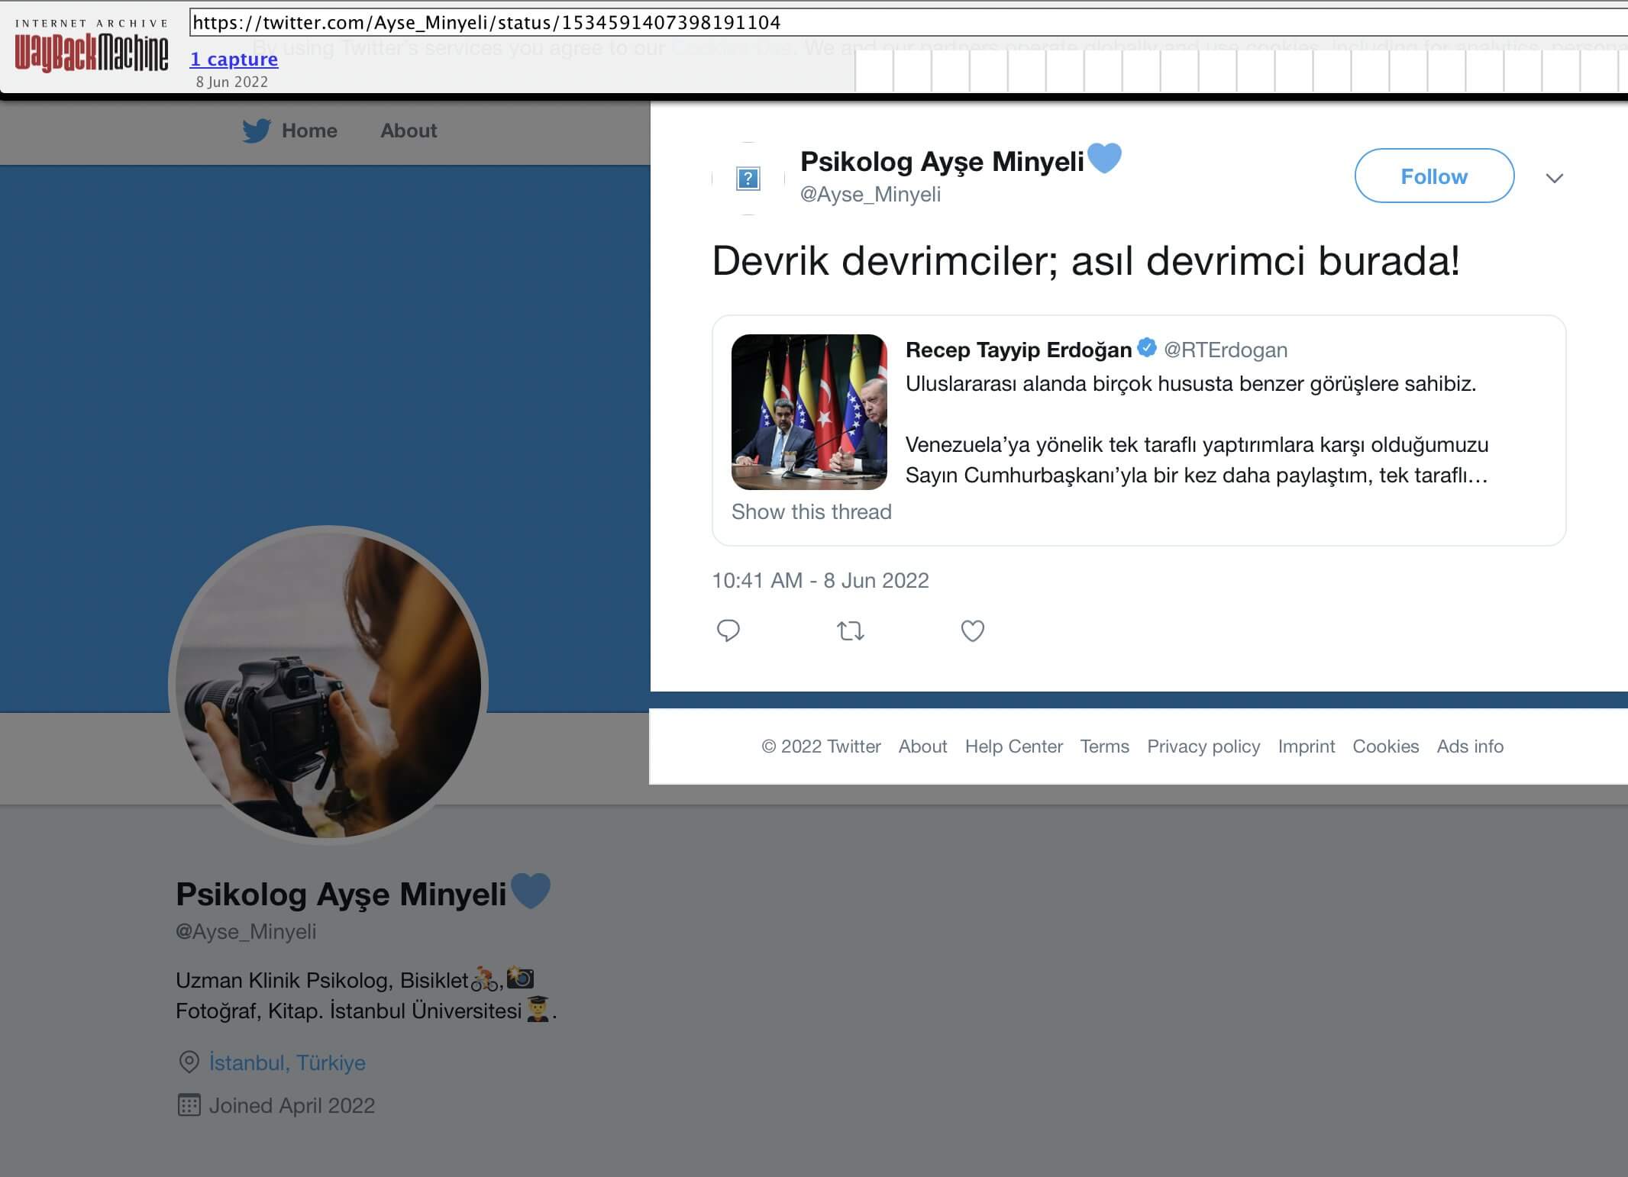The height and width of the screenshot is (1177, 1628).
Task: Like the tweet with heart icon
Action: tap(972, 630)
